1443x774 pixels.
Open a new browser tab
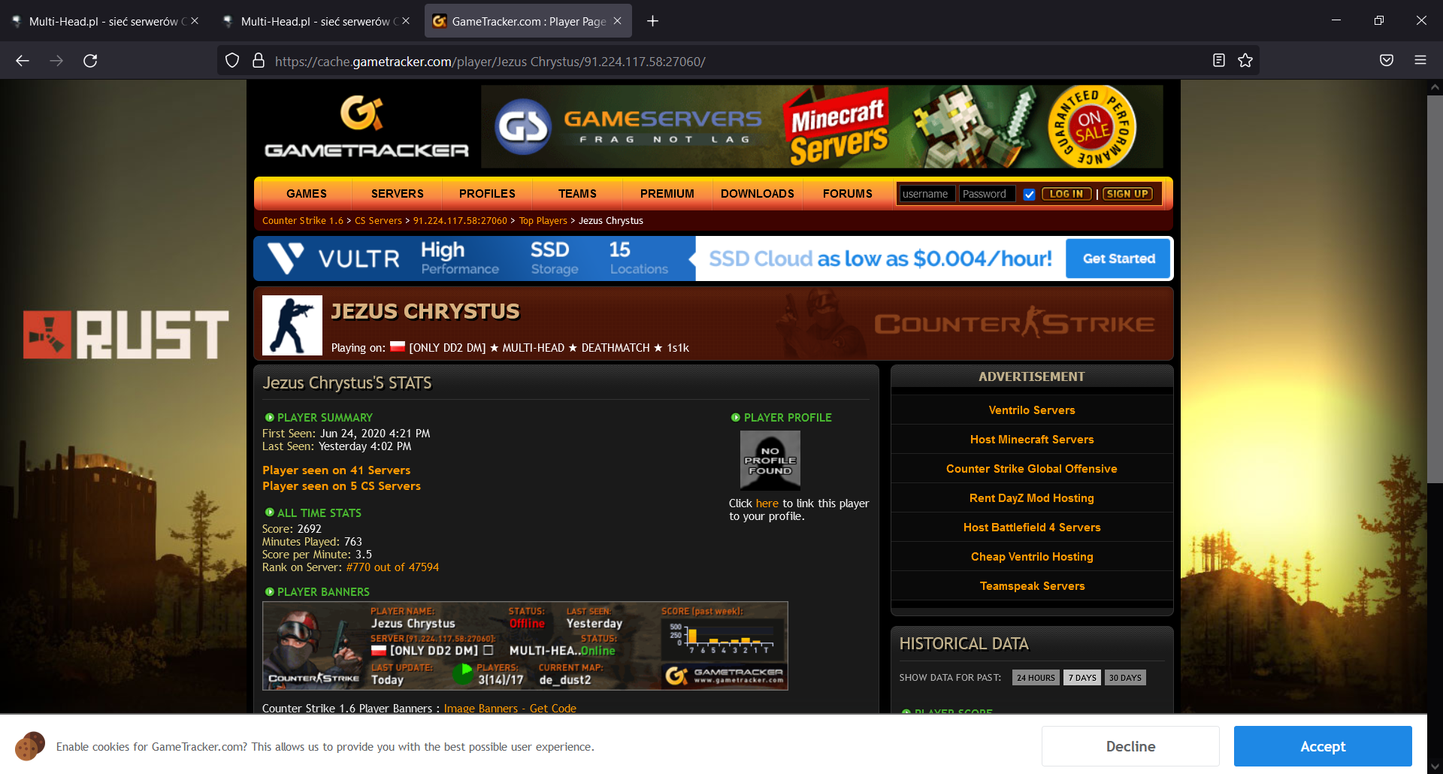[652, 21]
